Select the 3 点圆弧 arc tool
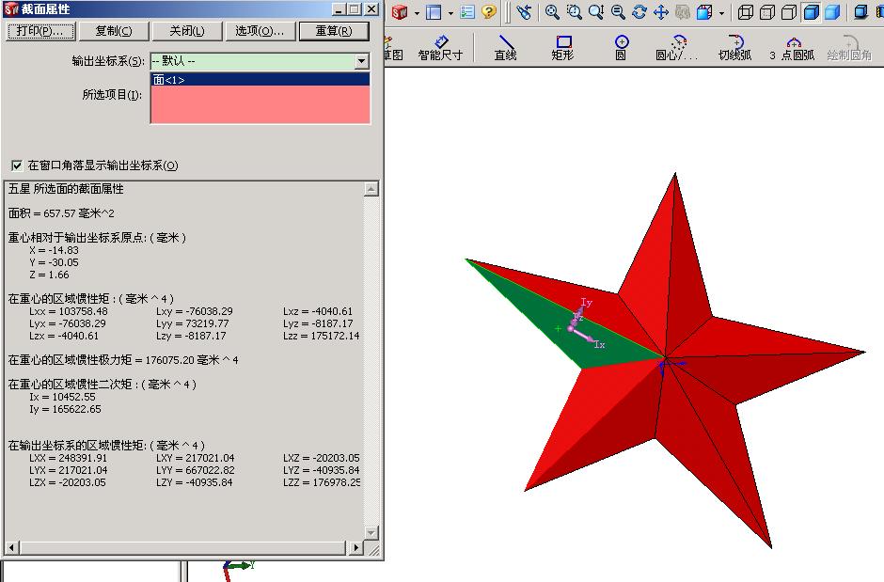The height and width of the screenshot is (582, 884). (x=792, y=48)
